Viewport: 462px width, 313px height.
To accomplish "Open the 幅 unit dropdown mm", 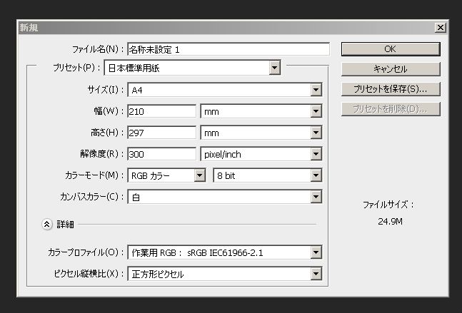I will coord(261,111).
